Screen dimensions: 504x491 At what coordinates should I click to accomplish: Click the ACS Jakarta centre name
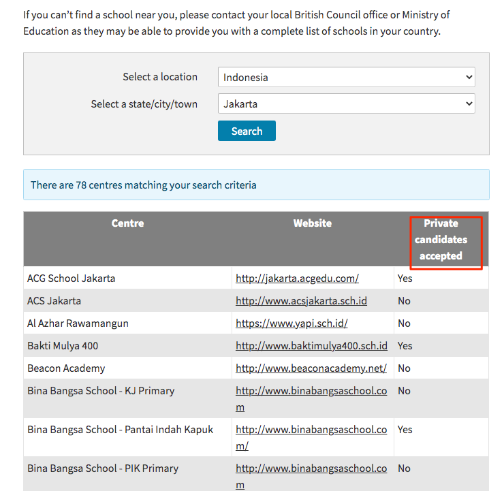[54, 301]
